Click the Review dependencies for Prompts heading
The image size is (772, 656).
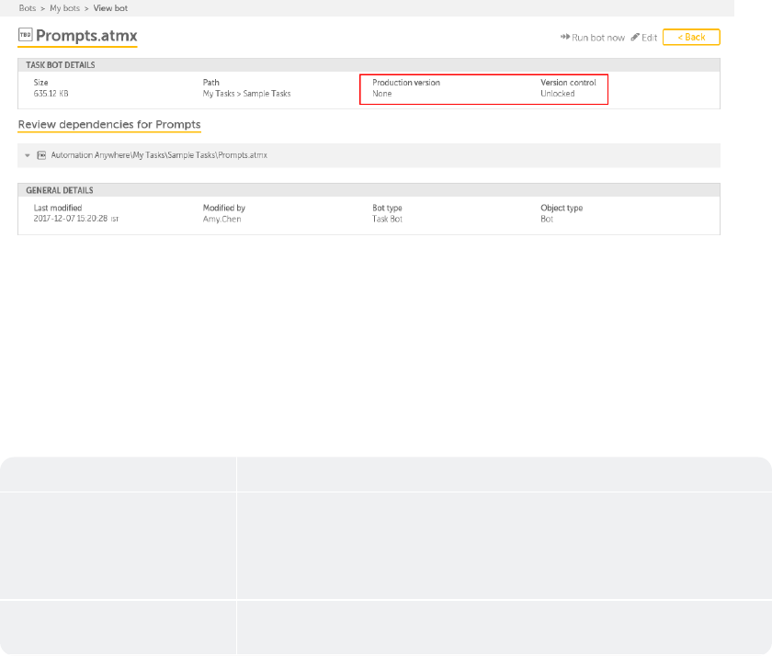point(109,124)
